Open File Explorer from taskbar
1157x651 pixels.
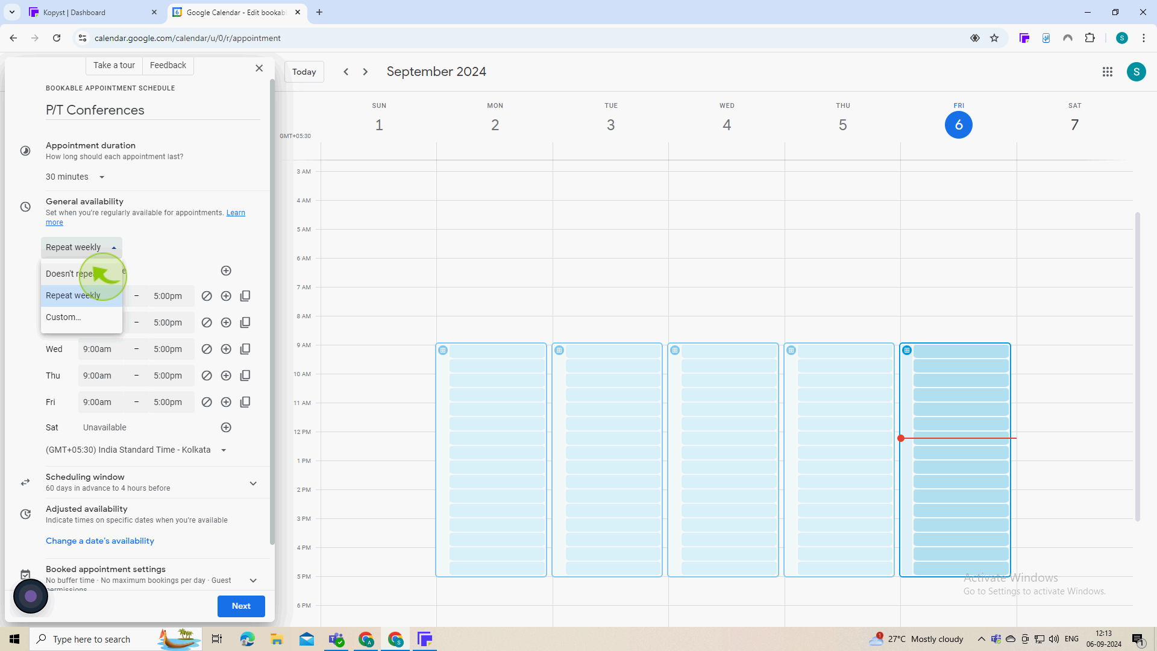pos(277,639)
